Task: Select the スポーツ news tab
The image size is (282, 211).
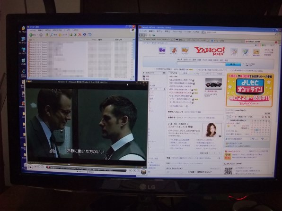Action: click(208, 74)
